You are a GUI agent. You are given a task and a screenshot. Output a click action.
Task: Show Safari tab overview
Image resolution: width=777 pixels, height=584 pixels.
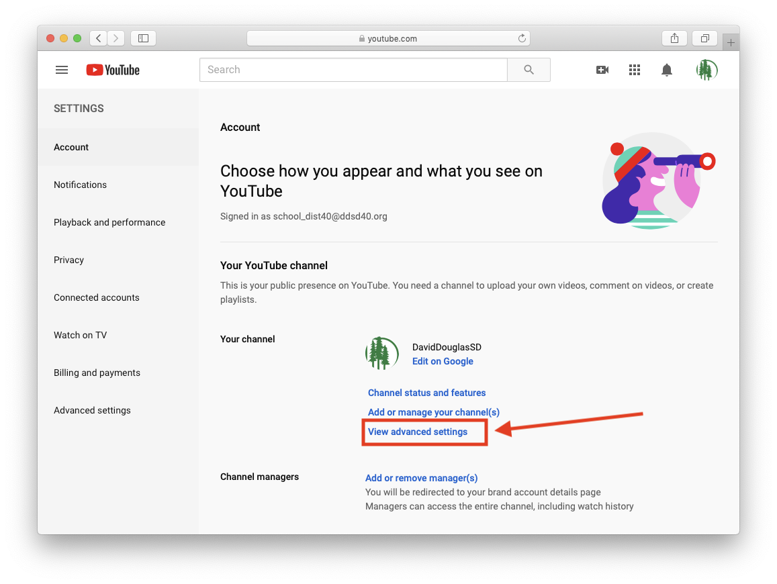point(704,38)
